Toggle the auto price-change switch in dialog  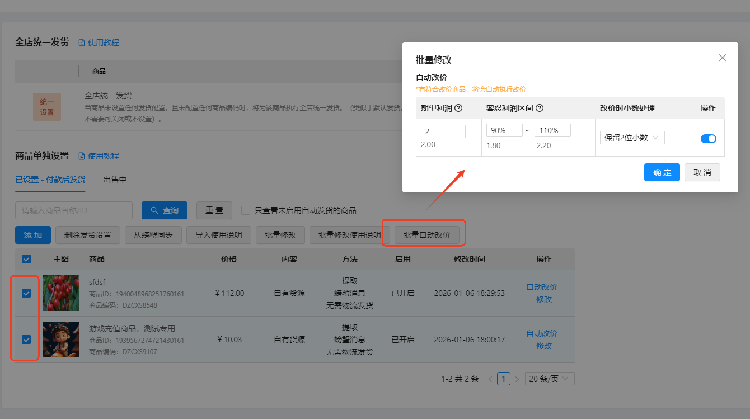tap(709, 139)
